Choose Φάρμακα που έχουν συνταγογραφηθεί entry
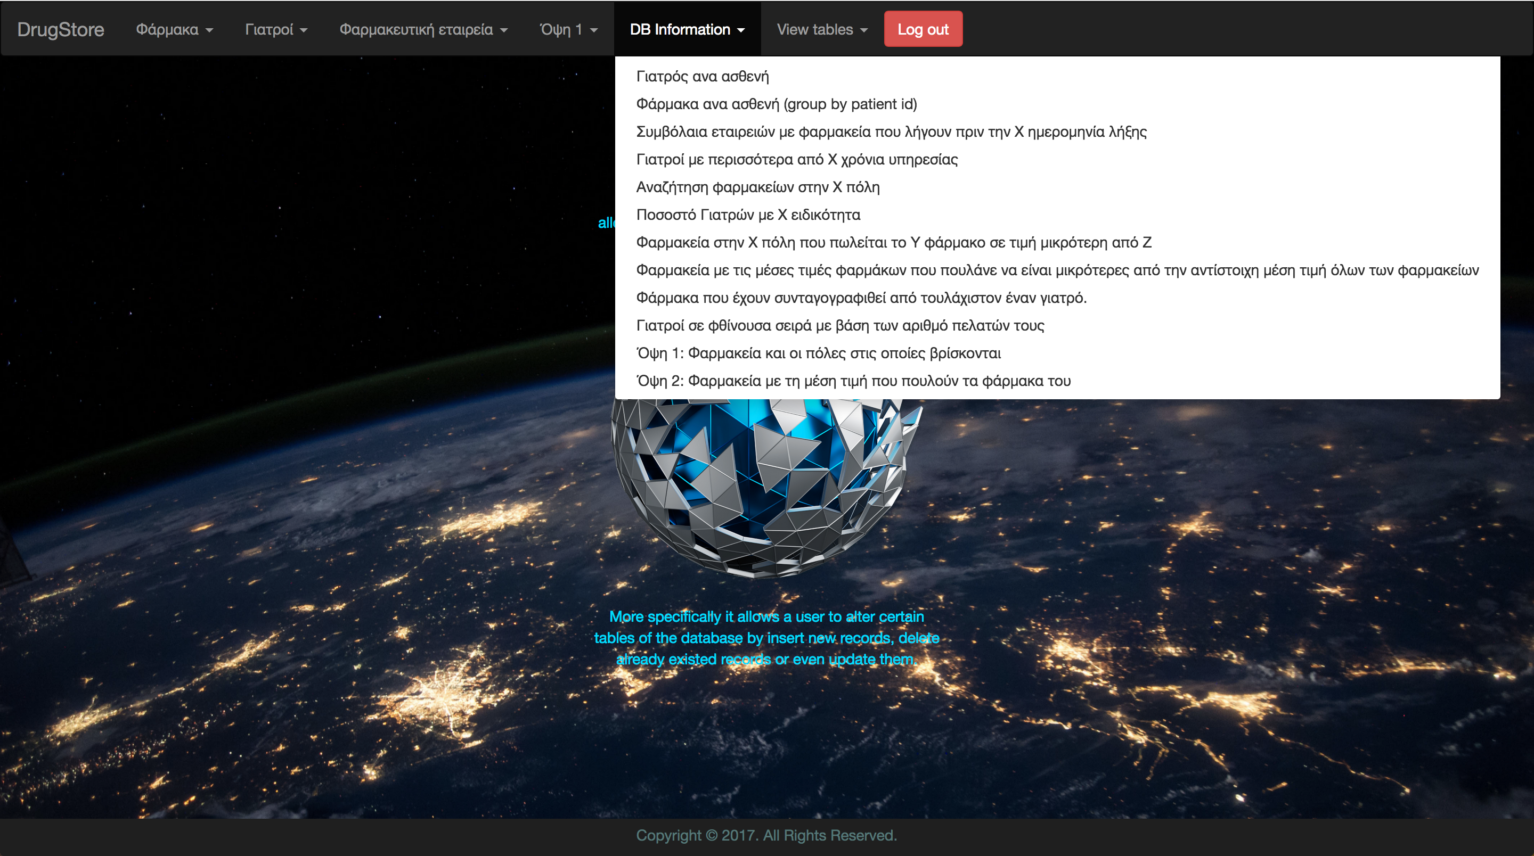This screenshot has height=856, width=1534. pyautogui.click(x=861, y=298)
